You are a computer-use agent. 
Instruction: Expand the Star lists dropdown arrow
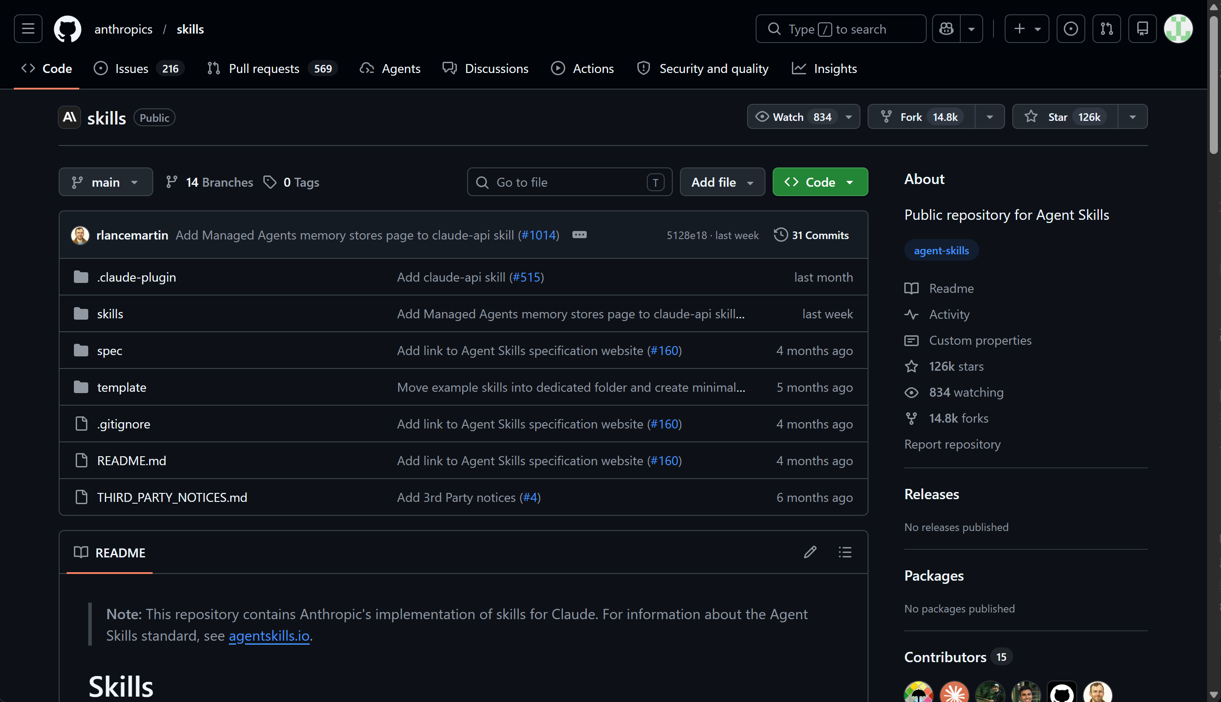pos(1133,117)
